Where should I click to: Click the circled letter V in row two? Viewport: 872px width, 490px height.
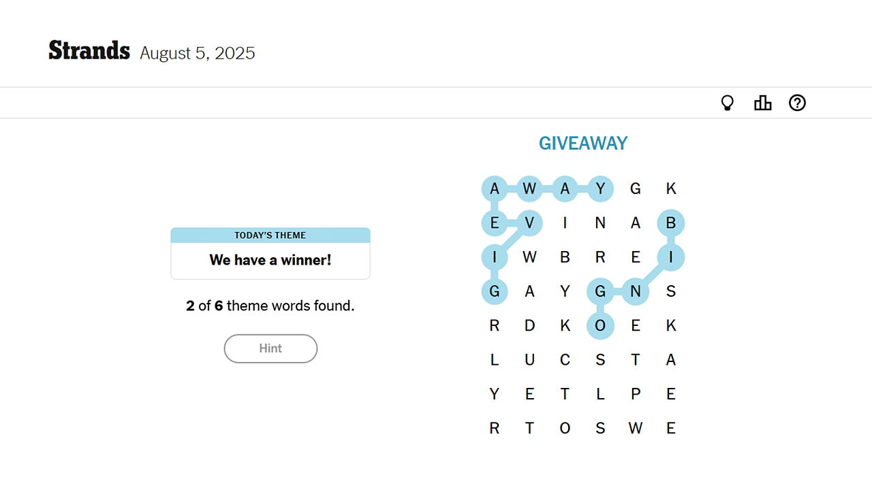tap(530, 223)
